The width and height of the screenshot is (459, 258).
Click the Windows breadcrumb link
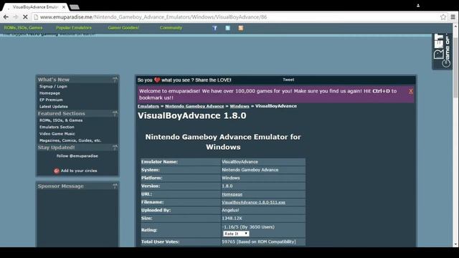pyautogui.click(x=240, y=106)
